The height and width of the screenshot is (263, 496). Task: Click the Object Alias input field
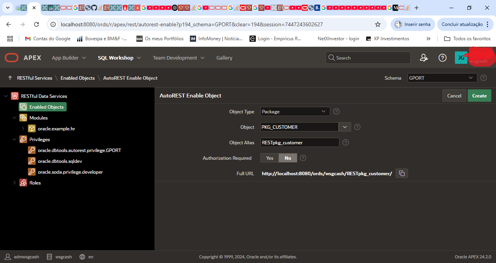300,142
